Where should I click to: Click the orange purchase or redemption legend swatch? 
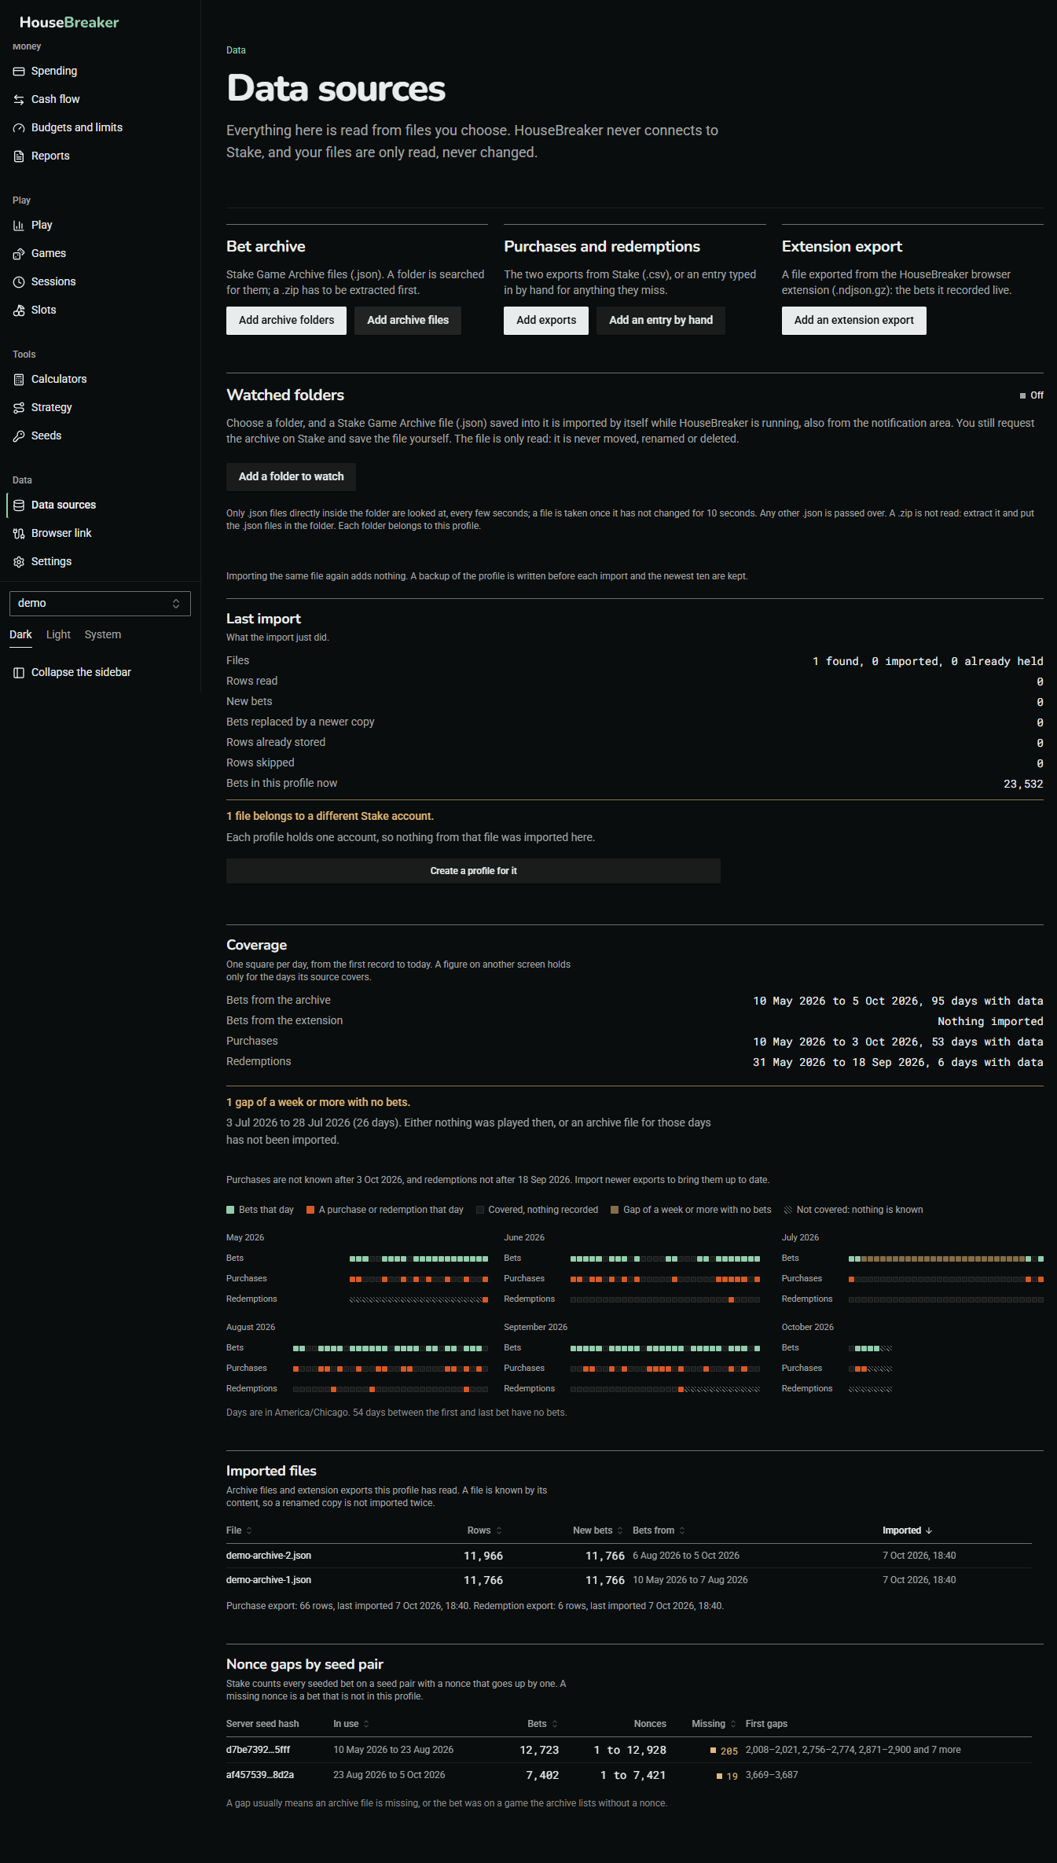[310, 1210]
